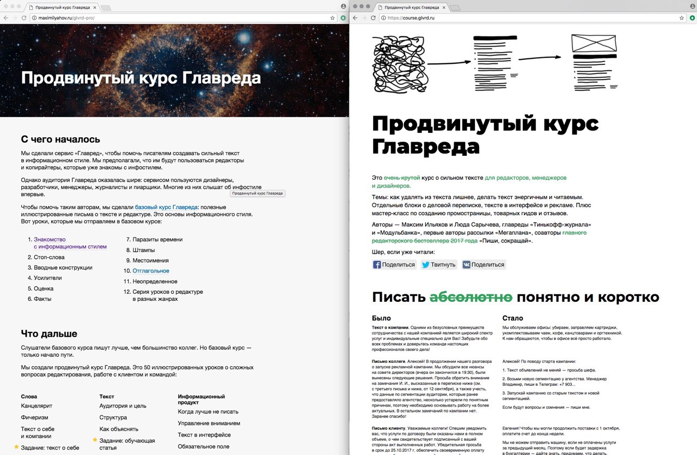Click nebula hero image in left window

pos(174,70)
